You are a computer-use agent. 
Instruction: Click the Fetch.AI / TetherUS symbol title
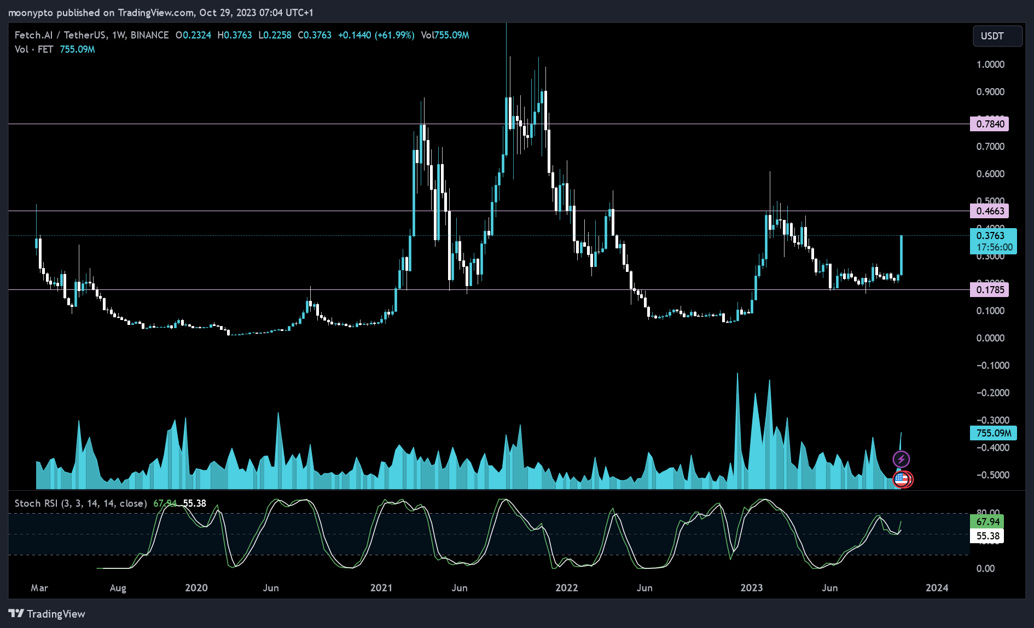pos(91,35)
